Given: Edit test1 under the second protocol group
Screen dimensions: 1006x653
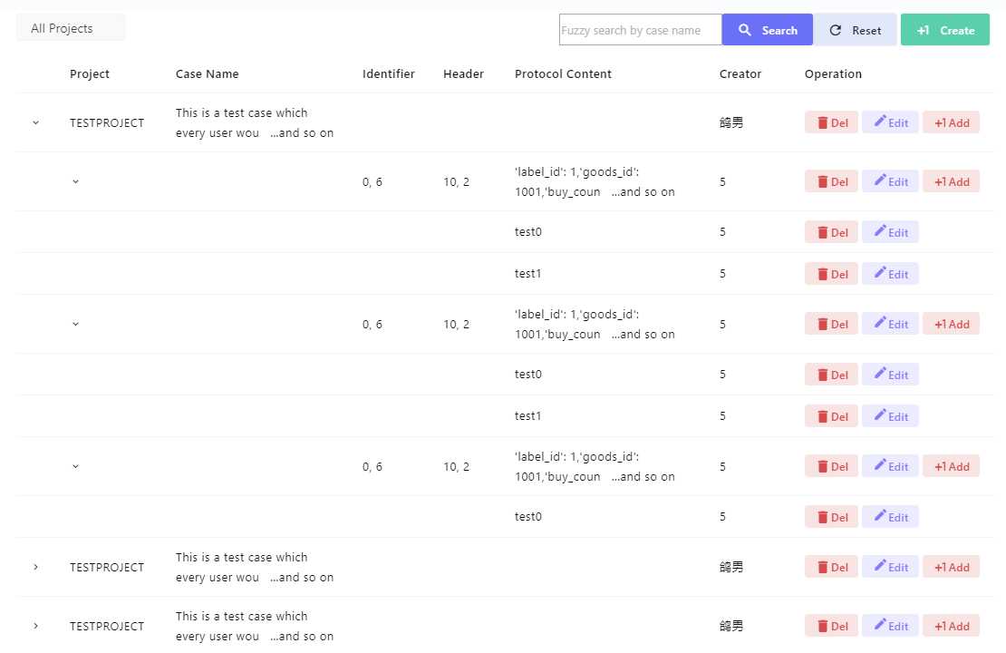Looking at the screenshot, I should coord(891,416).
